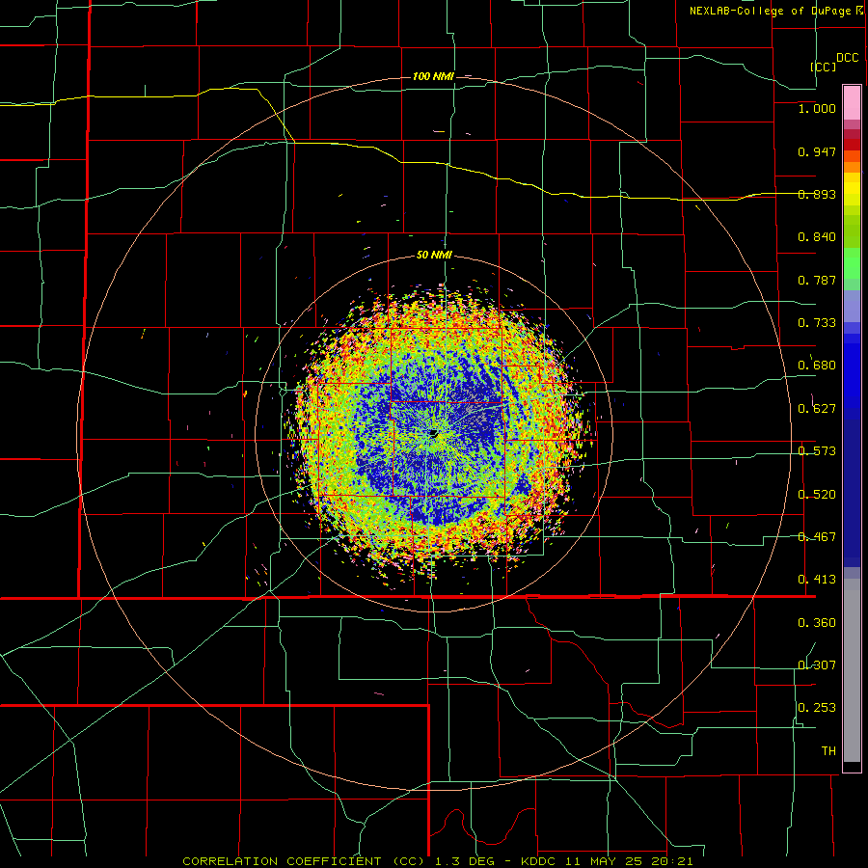Click the 0.627 color scale value

tap(817, 409)
